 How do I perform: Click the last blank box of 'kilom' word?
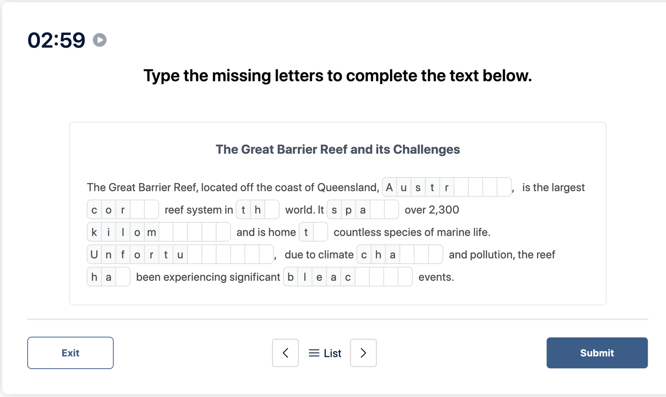[x=223, y=232]
